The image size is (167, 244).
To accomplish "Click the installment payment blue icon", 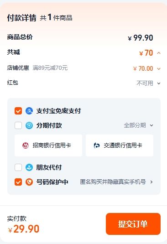I will (29, 125).
